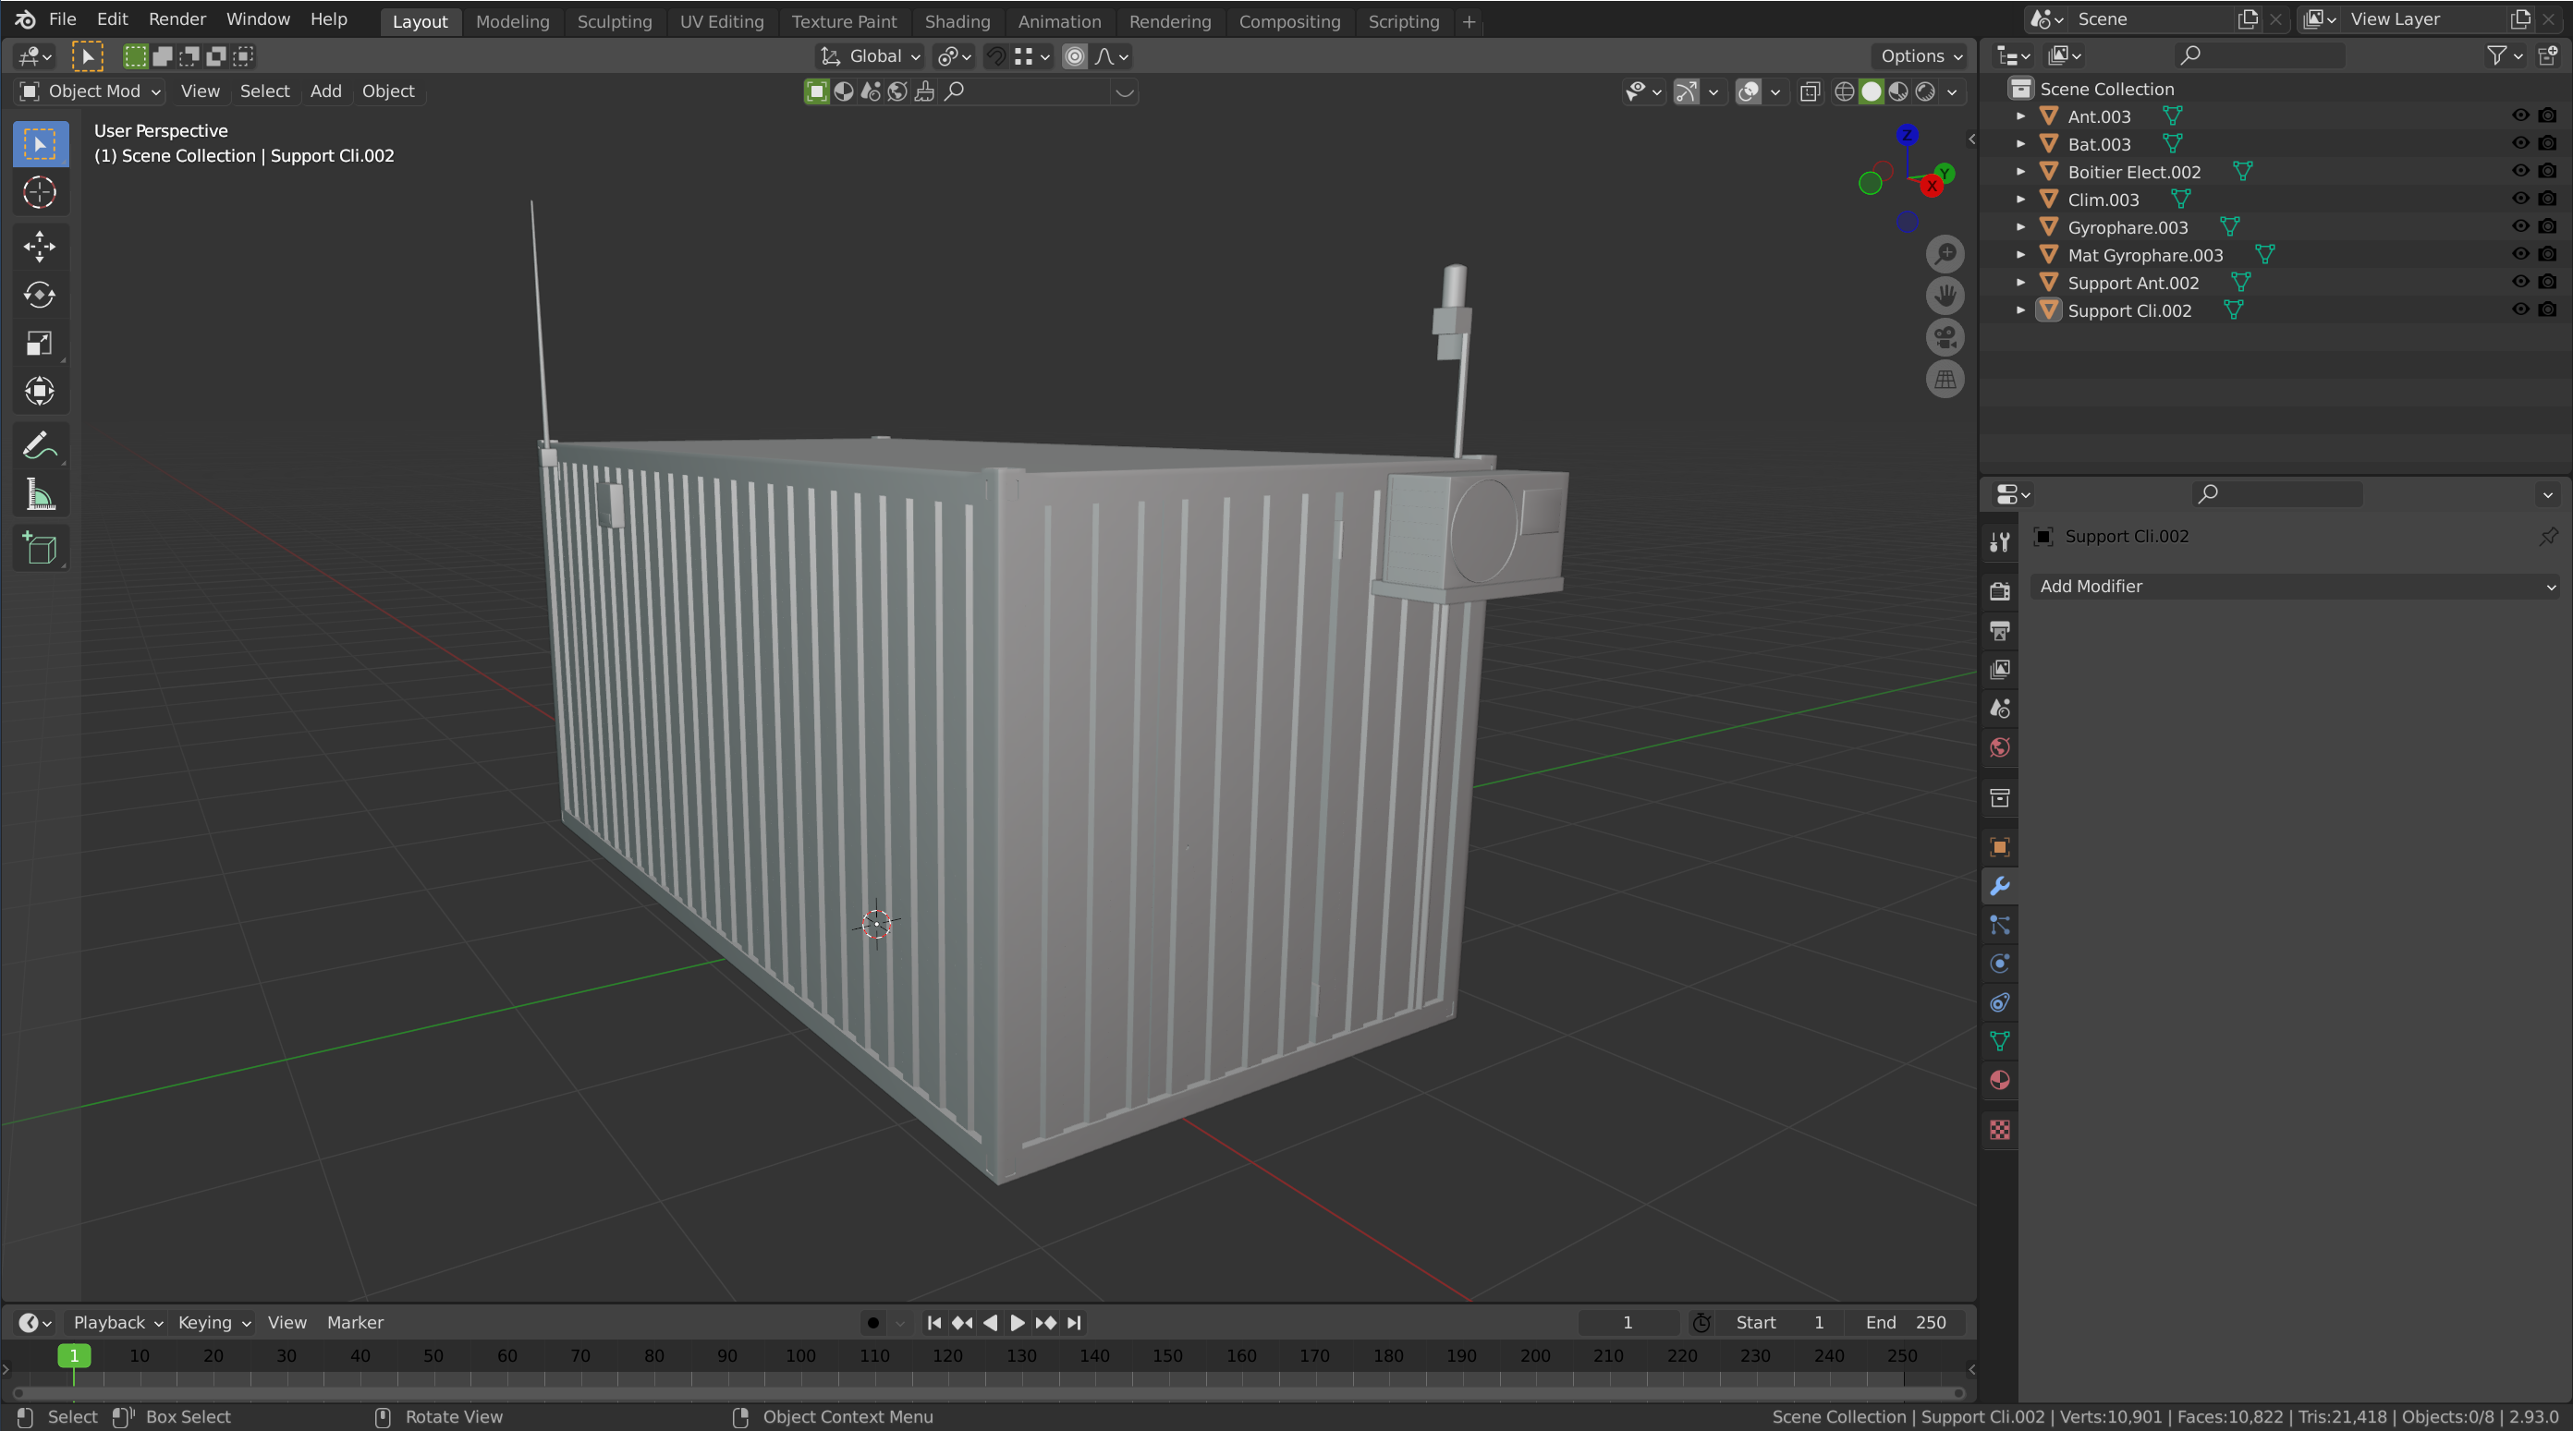Screen dimensions: 2573x1431
Task: Open the World Properties tab
Action: click(2000, 748)
